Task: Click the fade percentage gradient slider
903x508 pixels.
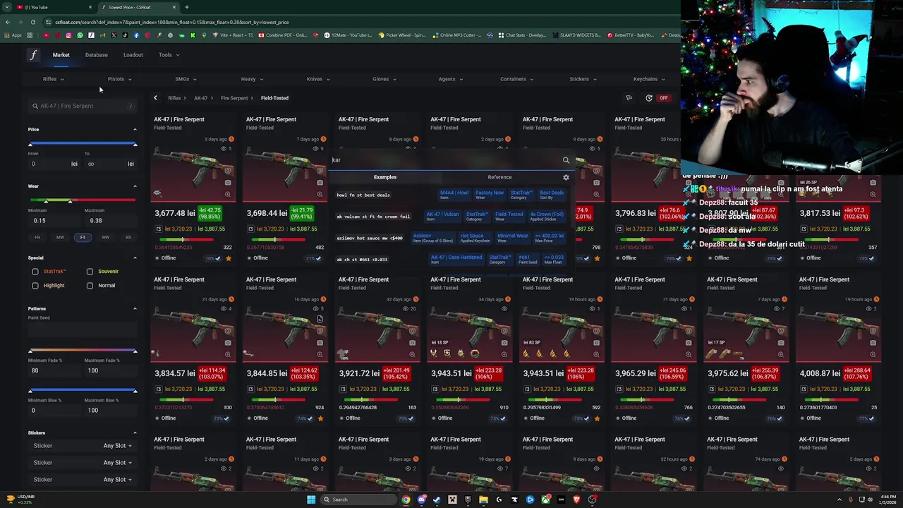Action: 82,351
